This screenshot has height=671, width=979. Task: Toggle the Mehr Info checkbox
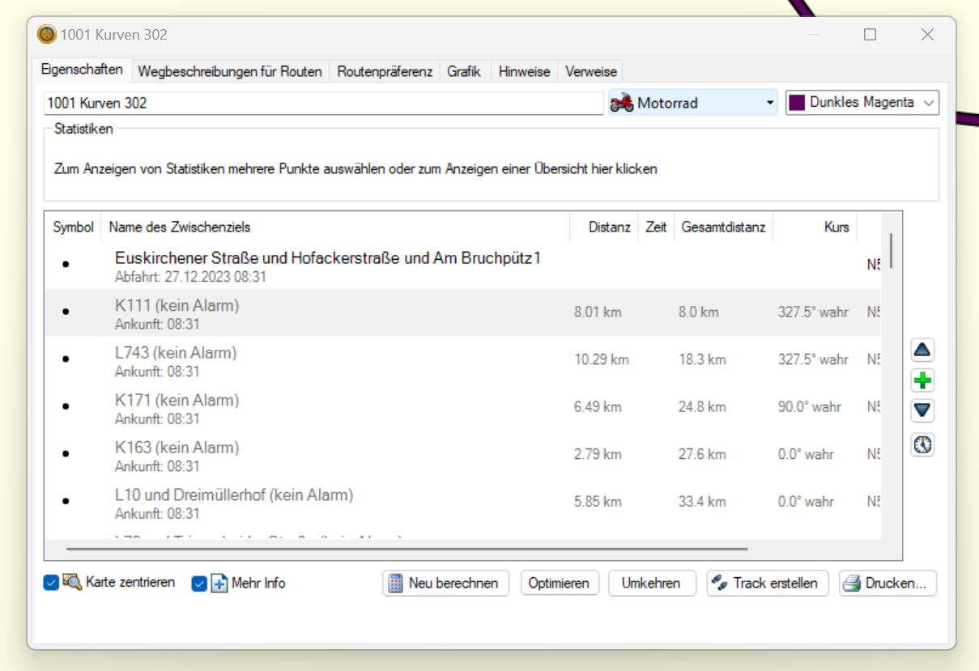[x=199, y=584]
